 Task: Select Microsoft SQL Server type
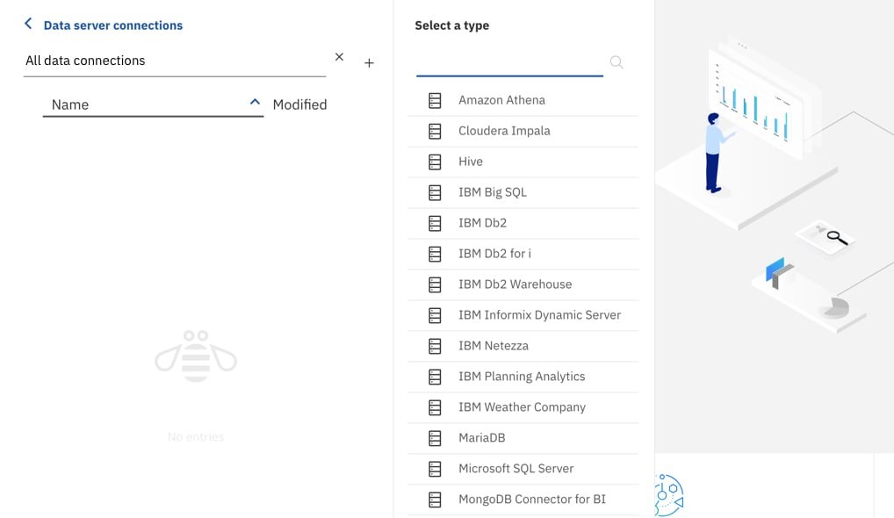click(x=515, y=469)
